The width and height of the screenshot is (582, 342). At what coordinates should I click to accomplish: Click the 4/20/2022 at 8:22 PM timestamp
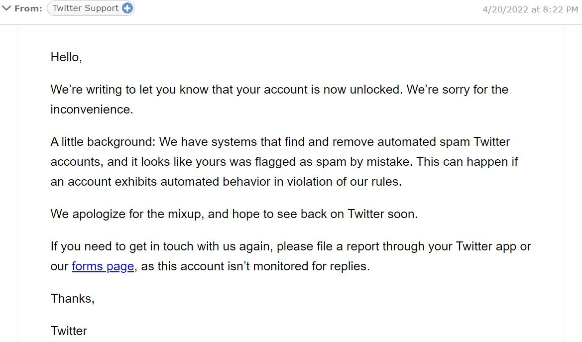click(530, 9)
